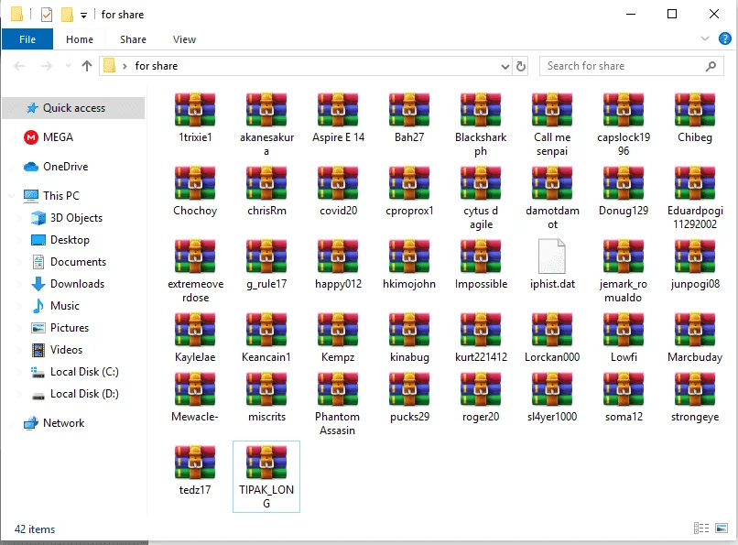Open recent locations dropdown arrow
738x545 pixels.
coord(69,66)
